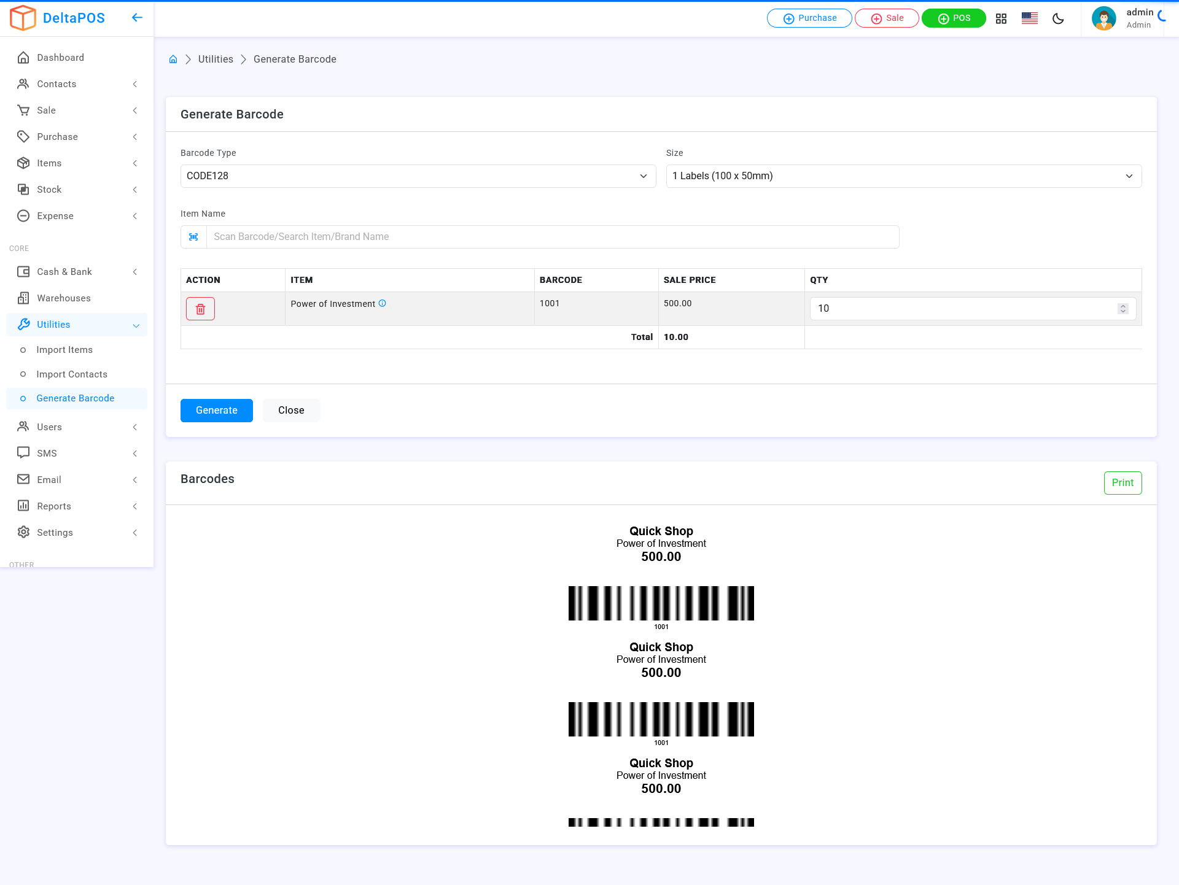
Task: Open the apps grid icon
Action: [x=1001, y=18]
